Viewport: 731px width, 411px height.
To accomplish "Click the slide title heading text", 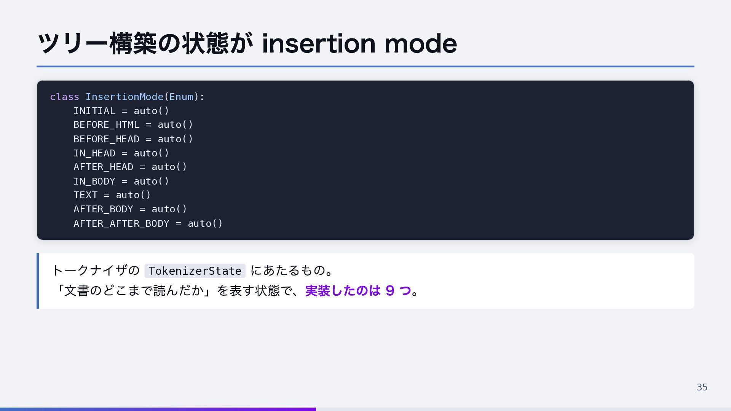I will pyautogui.click(x=247, y=43).
